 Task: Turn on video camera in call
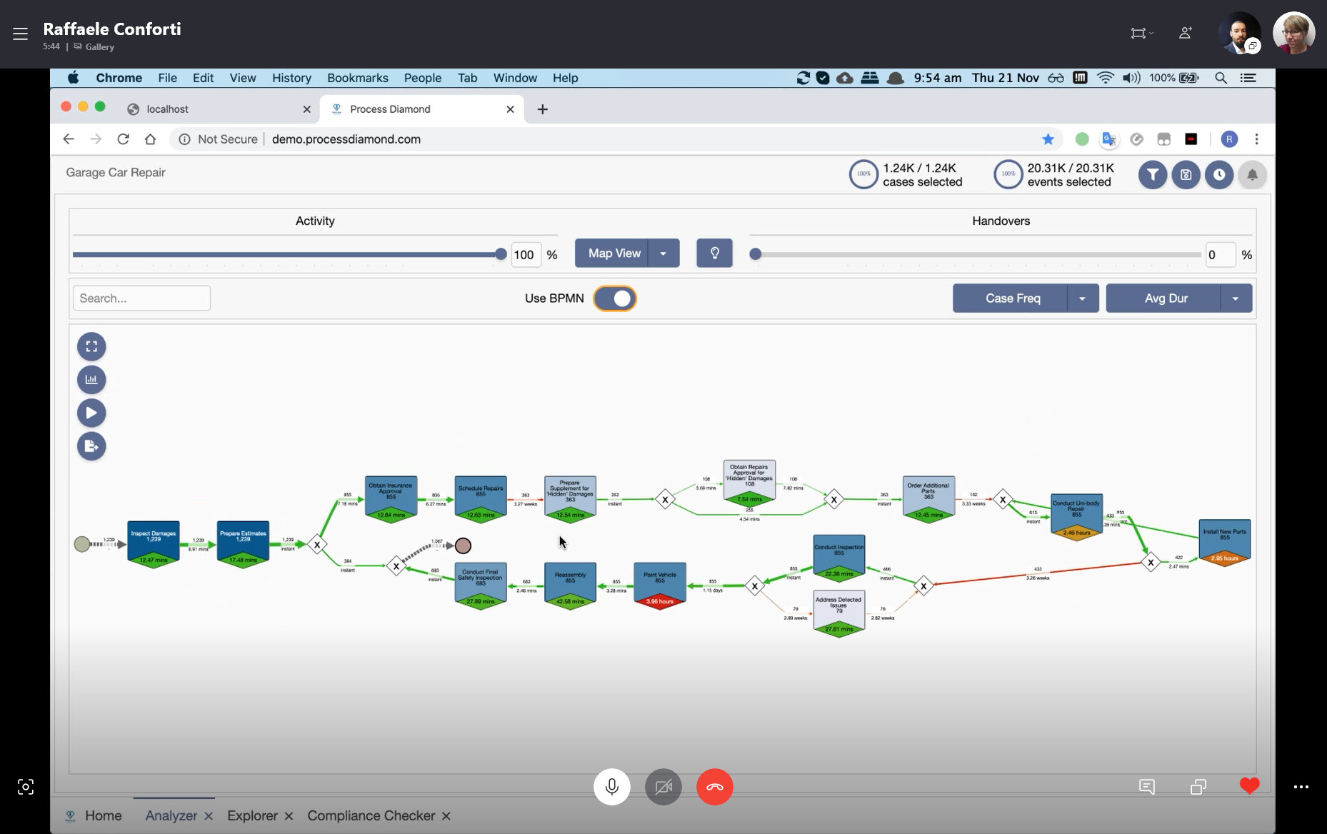663,787
